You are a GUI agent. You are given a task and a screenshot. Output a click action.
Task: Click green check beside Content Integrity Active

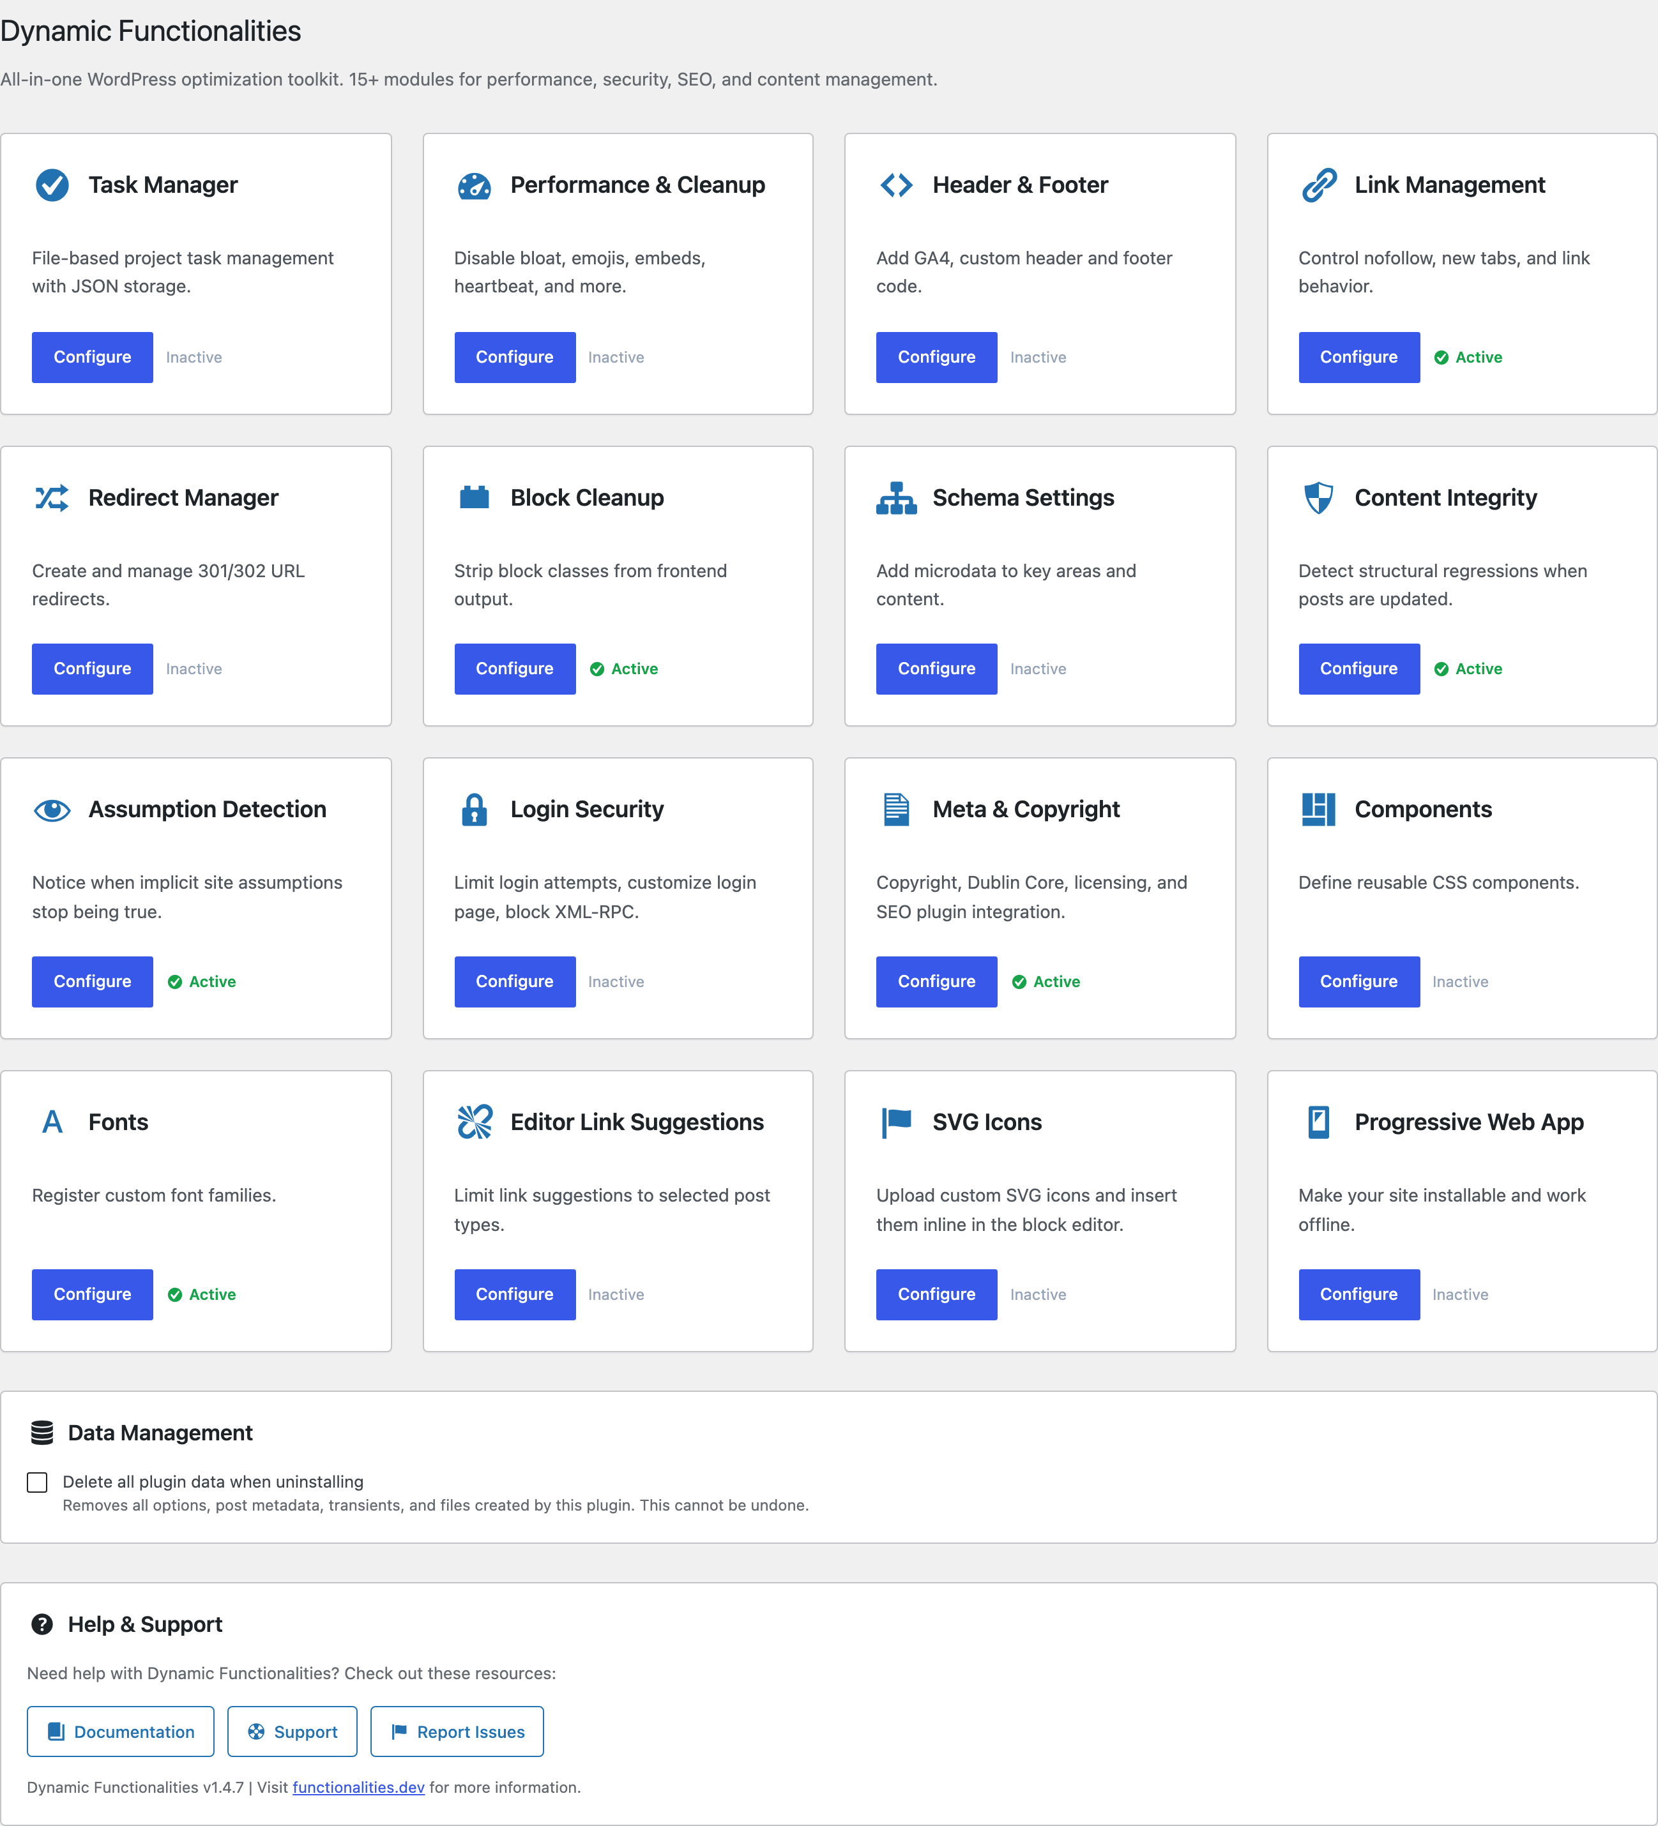[x=1441, y=669]
